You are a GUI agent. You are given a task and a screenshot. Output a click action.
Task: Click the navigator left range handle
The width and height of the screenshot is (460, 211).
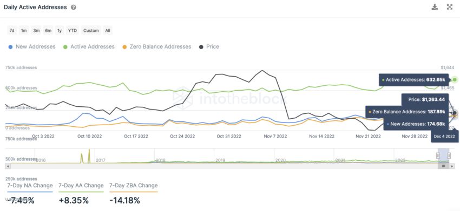click(438, 155)
